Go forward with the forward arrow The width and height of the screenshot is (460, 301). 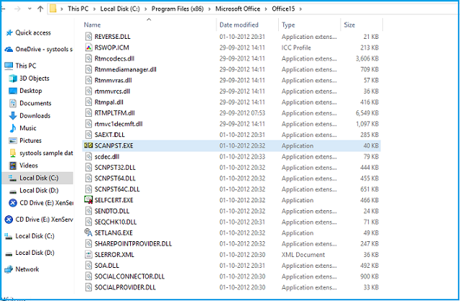coord(17,9)
